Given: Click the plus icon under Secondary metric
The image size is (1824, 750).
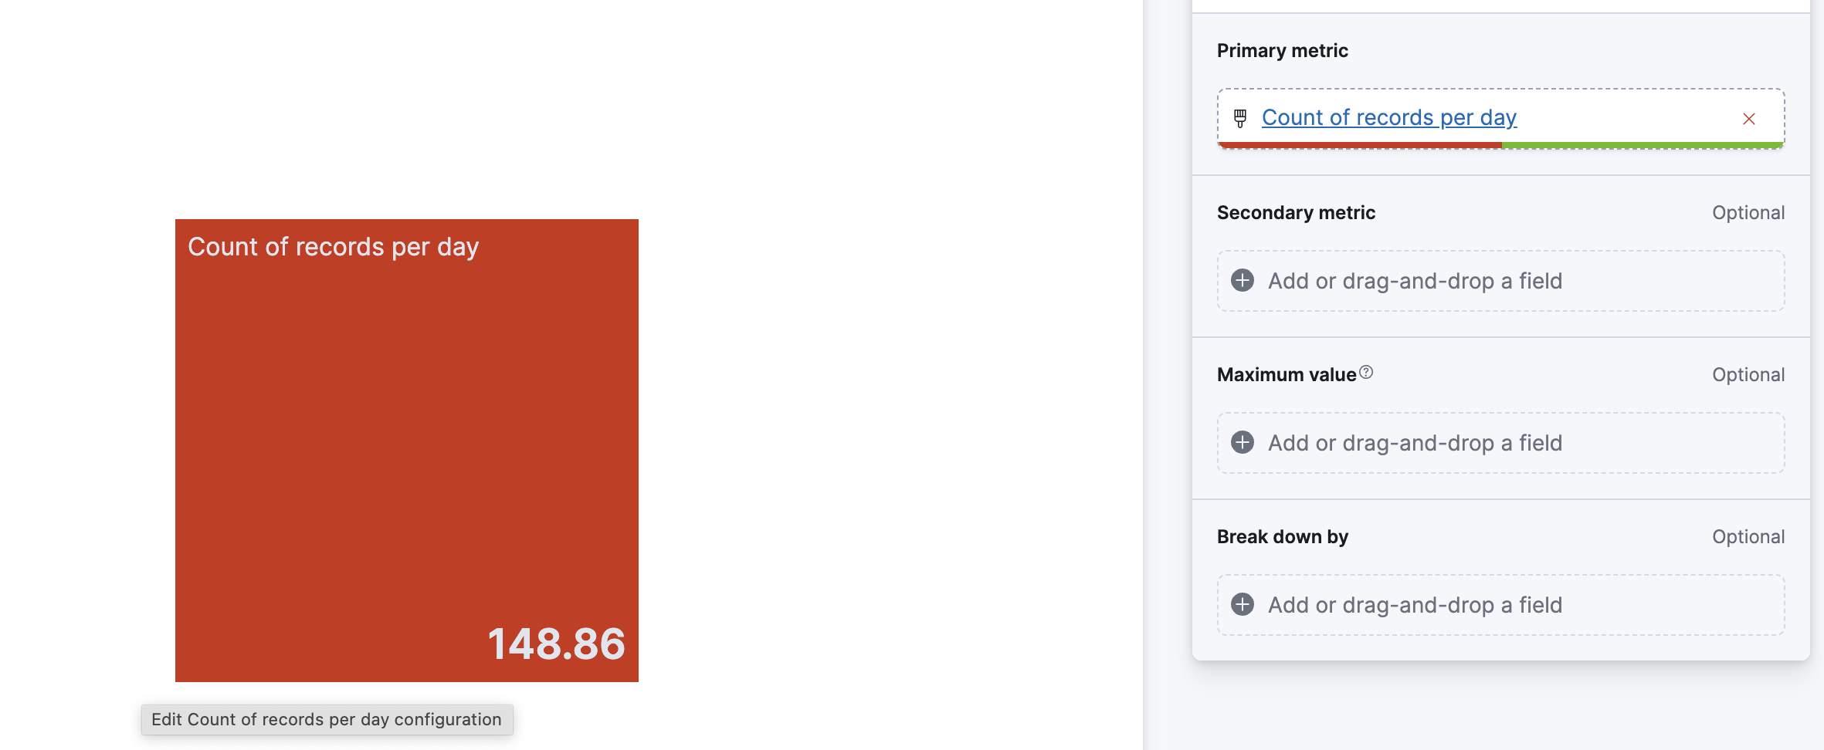Looking at the screenshot, I should point(1243,281).
